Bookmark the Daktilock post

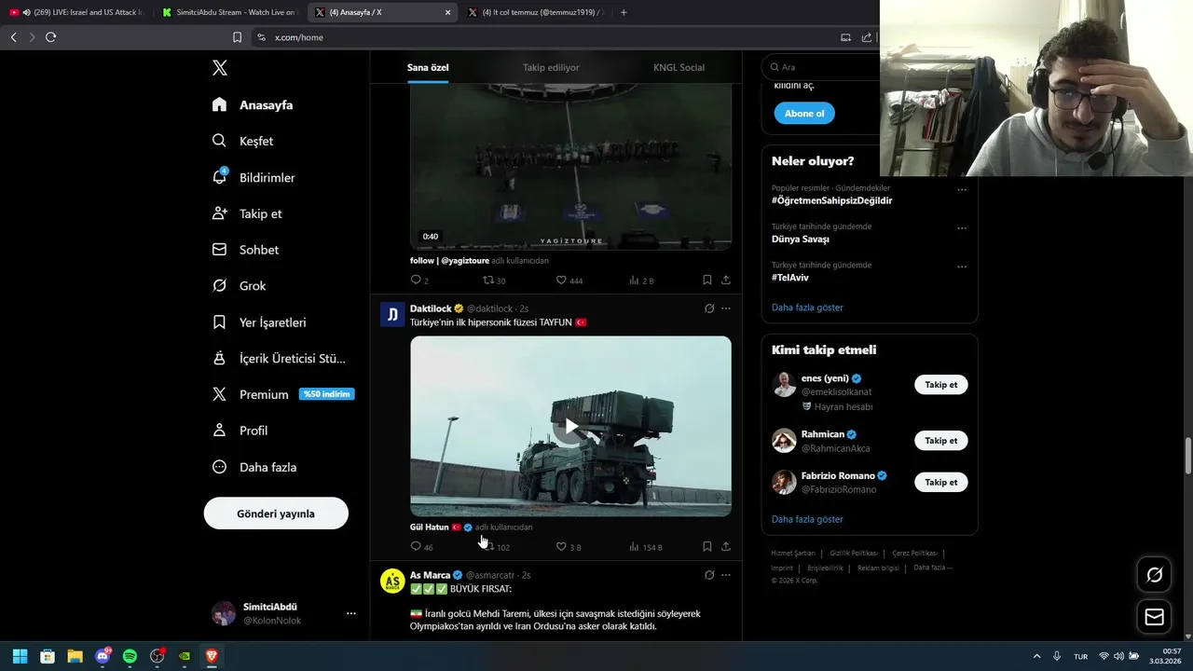point(706,547)
